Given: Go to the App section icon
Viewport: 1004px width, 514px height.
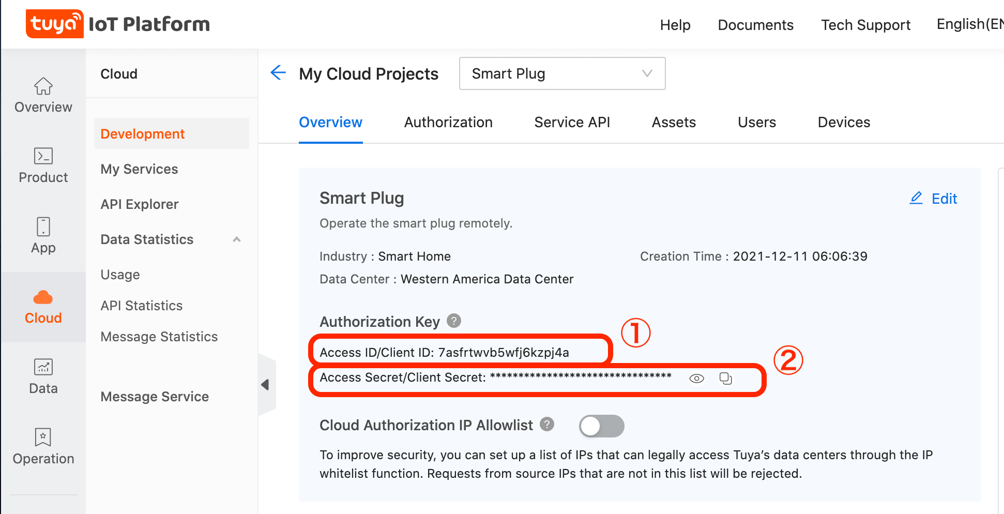Looking at the screenshot, I should pyautogui.click(x=43, y=227).
